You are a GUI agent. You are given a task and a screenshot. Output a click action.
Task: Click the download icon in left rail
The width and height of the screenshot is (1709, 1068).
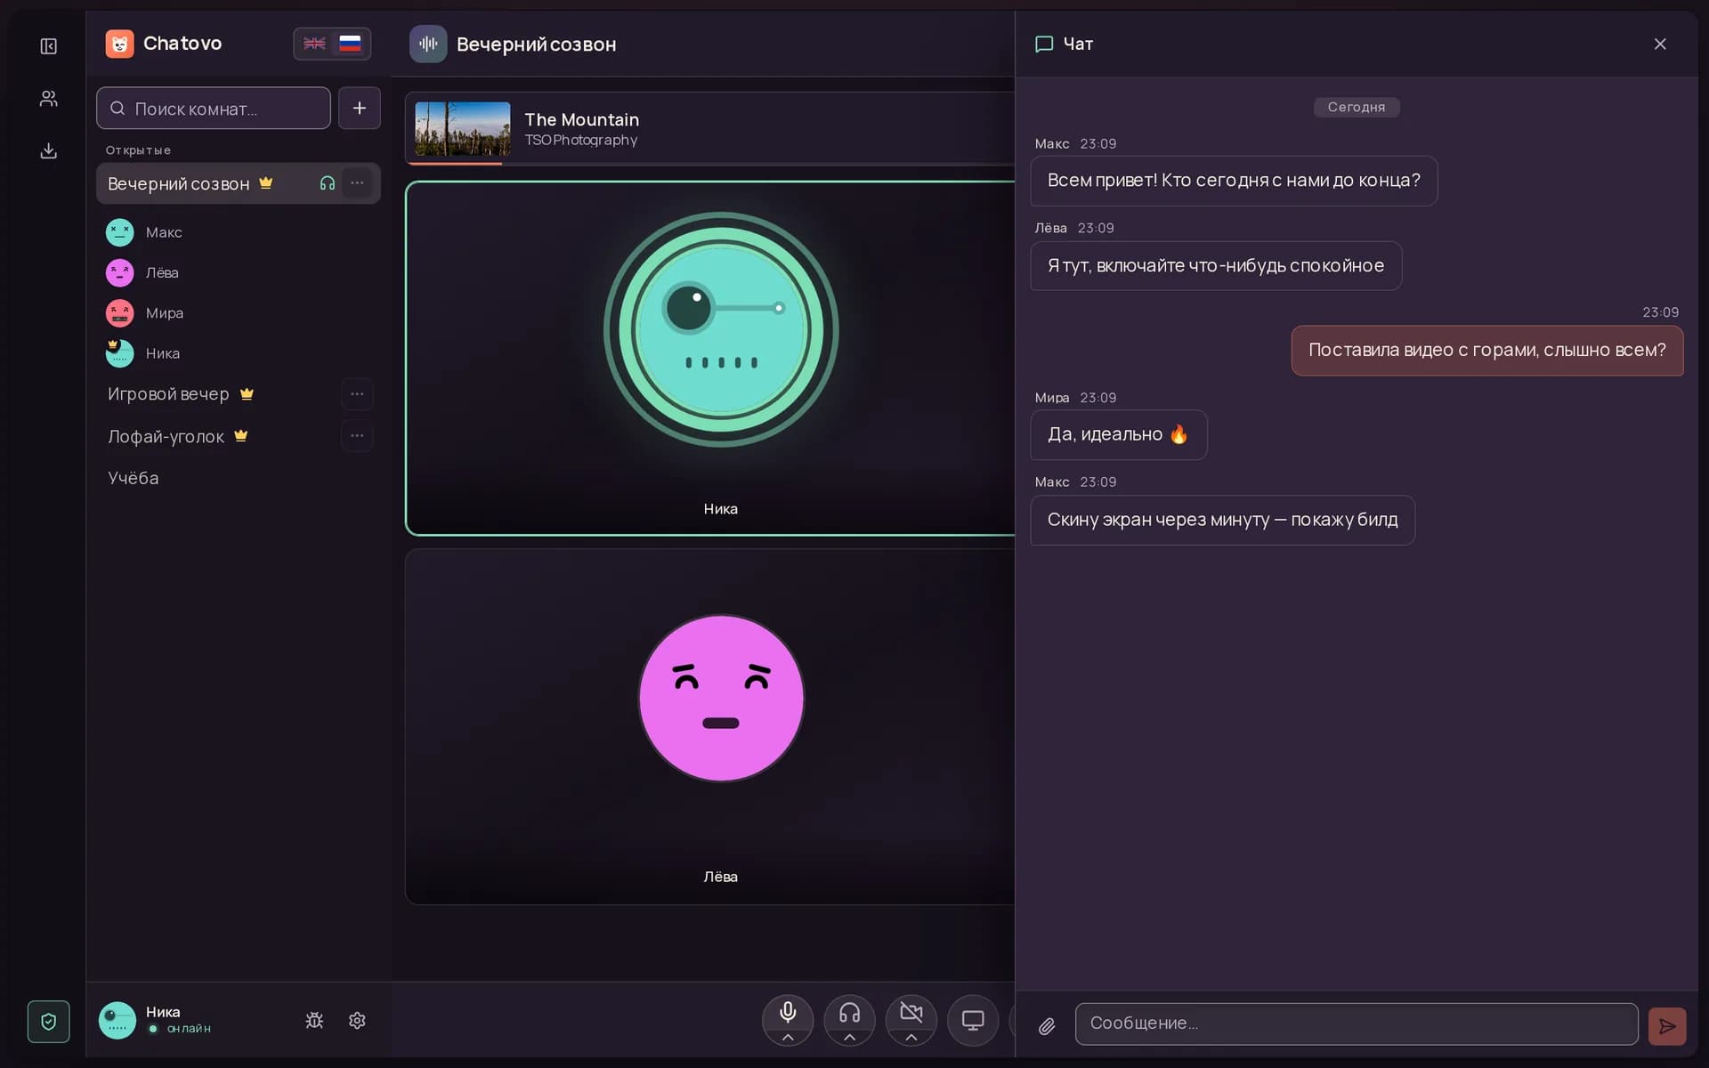pyautogui.click(x=49, y=150)
